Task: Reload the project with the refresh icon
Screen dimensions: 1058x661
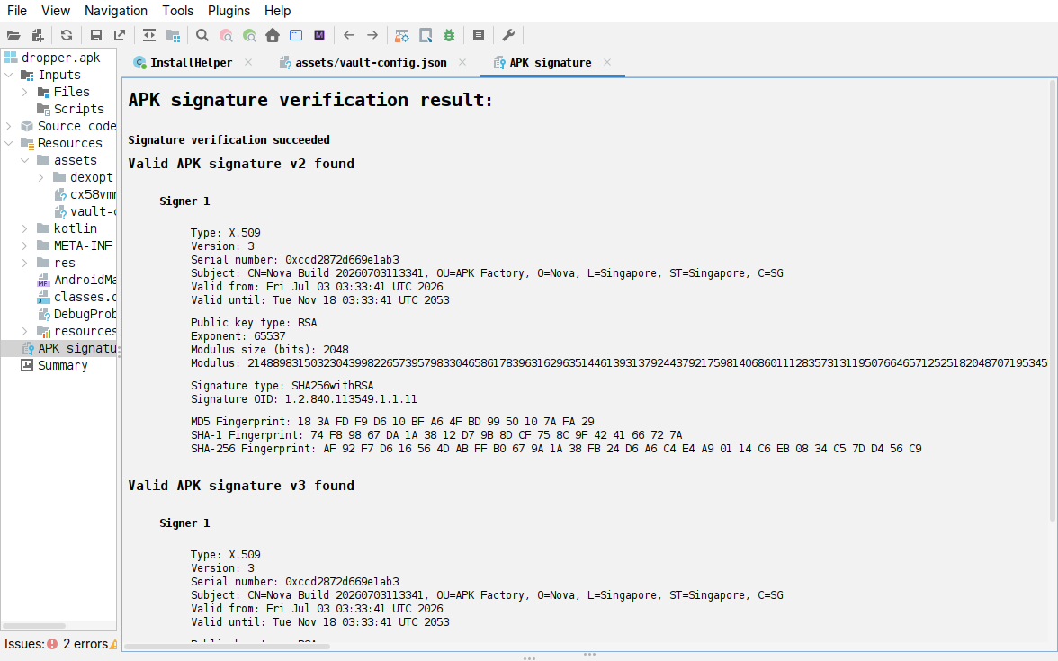Action: pos(67,35)
